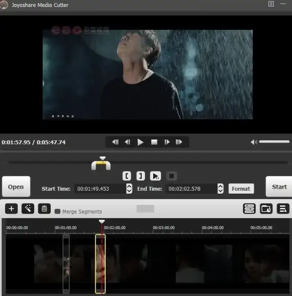The image size is (292, 296).
Task: Mute audio with the speaker icon
Action: pyautogui.click(x=254, y=142)
